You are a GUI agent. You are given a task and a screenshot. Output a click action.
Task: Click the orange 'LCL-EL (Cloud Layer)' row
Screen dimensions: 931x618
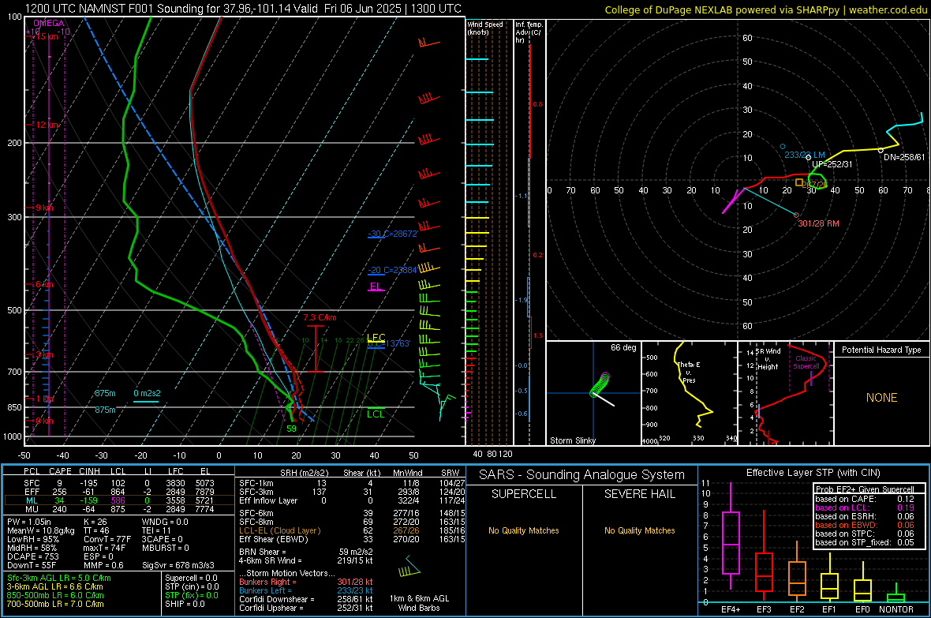coord(352,530)
